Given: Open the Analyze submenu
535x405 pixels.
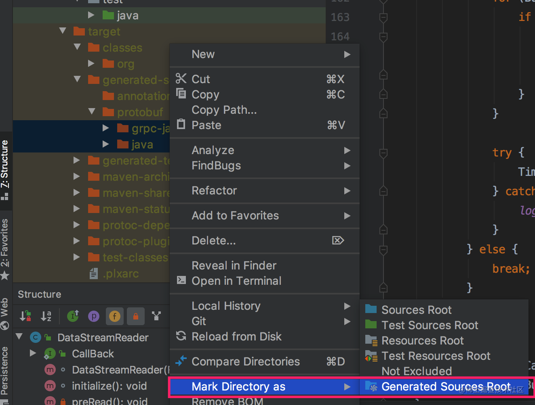Looking at the screenshot, I should 265,150.
